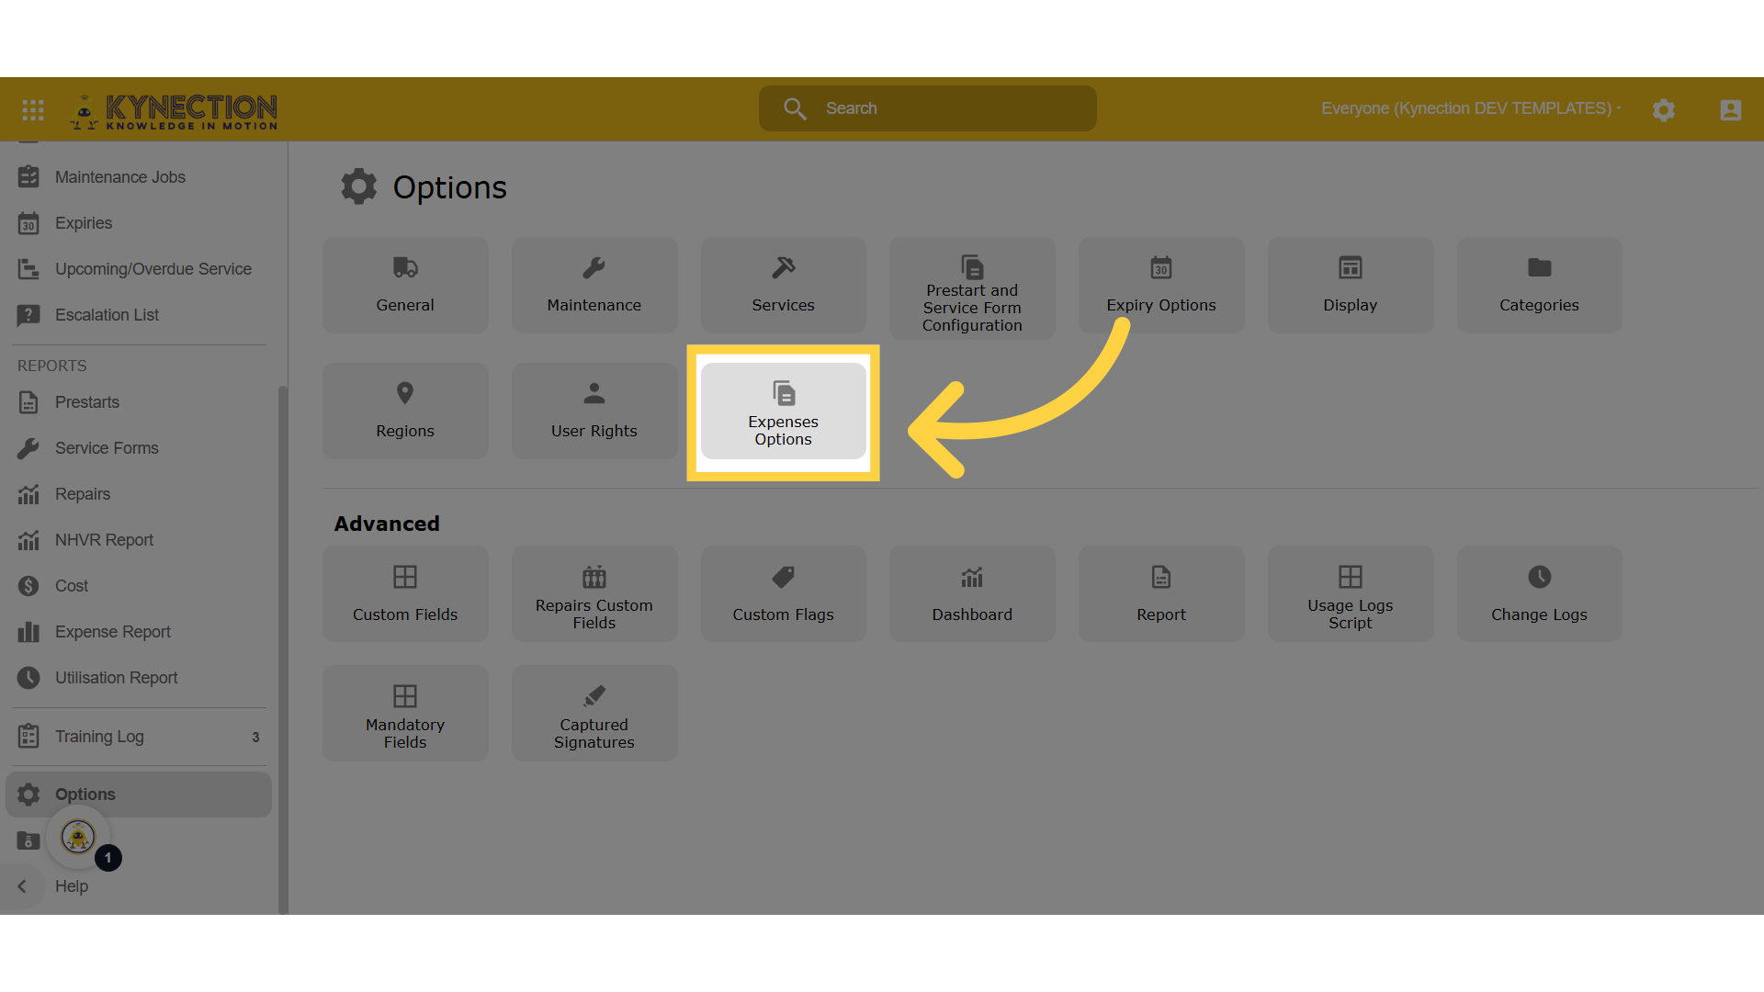
Task: Open the Custom Fields tile
Action: (405, 594)
